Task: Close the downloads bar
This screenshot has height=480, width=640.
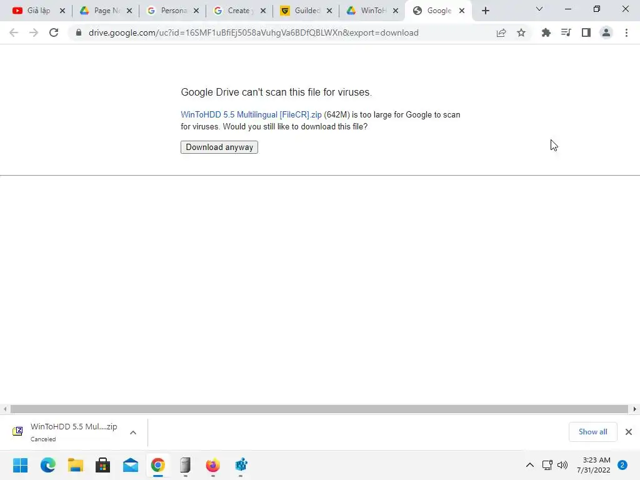Action: (x=629, y=432)
